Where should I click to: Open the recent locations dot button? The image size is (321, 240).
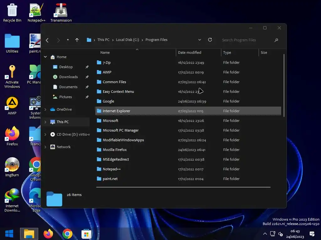click(68, 40)
